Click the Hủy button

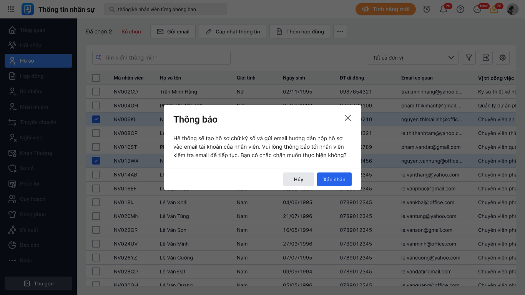pos(298,179)
